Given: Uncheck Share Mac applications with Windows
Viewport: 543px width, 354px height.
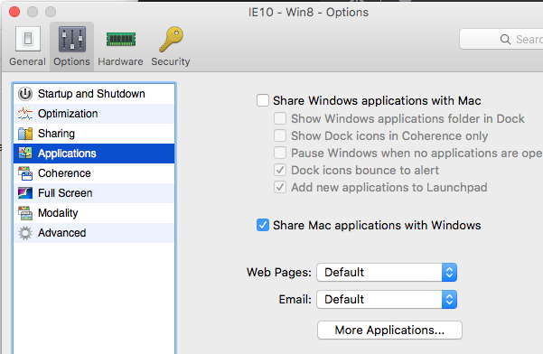Looking at the screenshot, I should (263, 225).
